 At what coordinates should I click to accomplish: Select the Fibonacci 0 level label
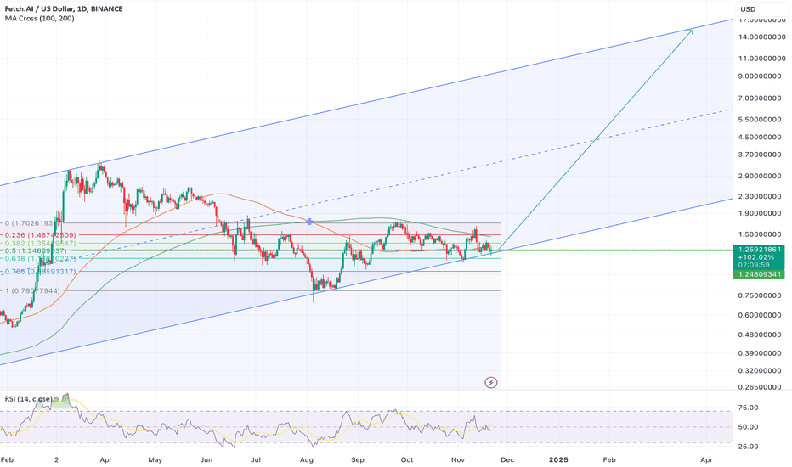(32, 222)
